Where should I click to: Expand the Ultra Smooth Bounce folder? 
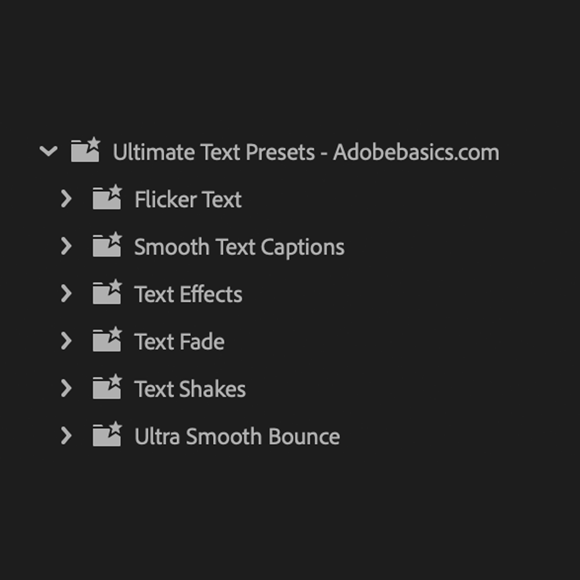click(x=67, y=436)
